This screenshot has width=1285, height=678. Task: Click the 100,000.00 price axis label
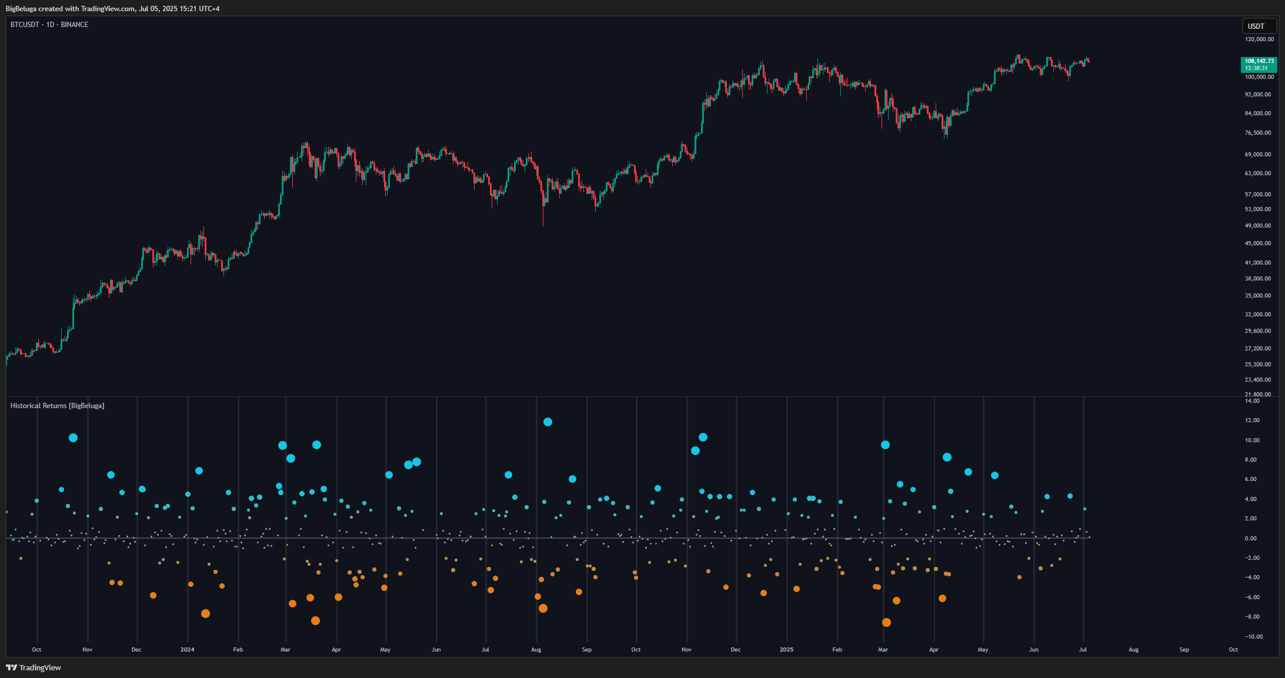(1259, 77)
